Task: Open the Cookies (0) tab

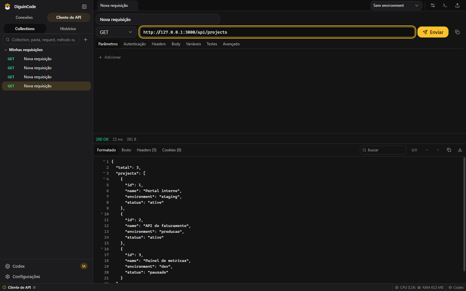Action: (x=172, y=150)
